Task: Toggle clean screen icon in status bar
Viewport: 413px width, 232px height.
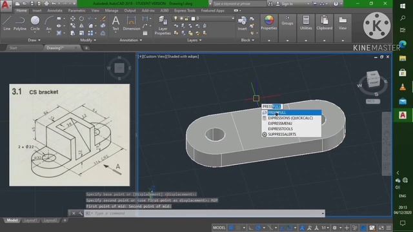Action: pyautogui.click(x=381, y=227)
